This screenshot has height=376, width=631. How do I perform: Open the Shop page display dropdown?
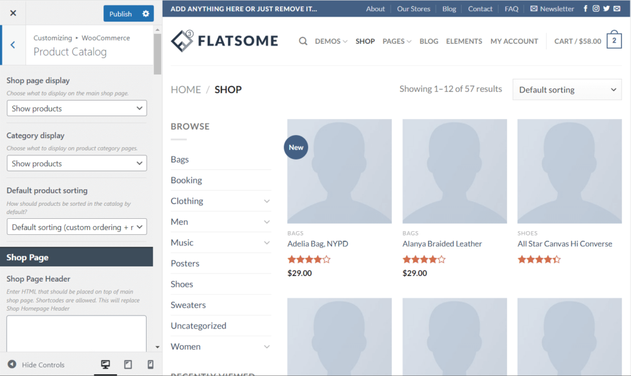click(x=76, y=108)
